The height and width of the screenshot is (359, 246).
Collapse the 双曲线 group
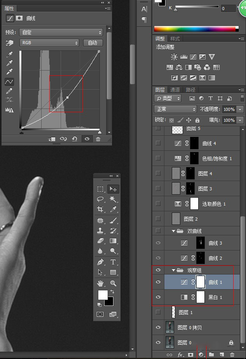(173, 231)
